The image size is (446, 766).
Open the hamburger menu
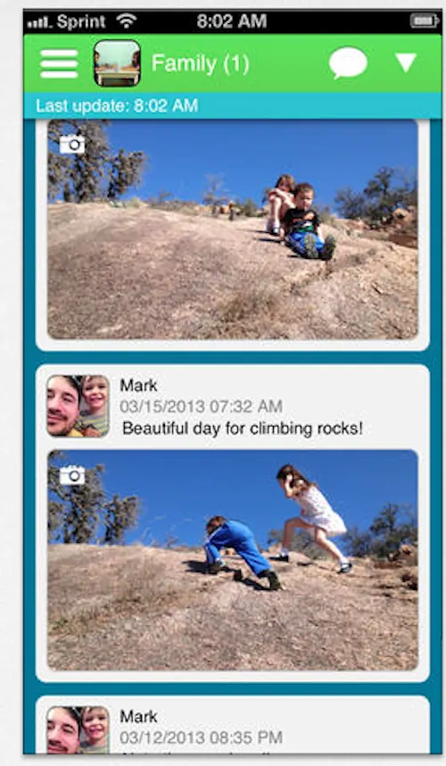pos(59,63)
